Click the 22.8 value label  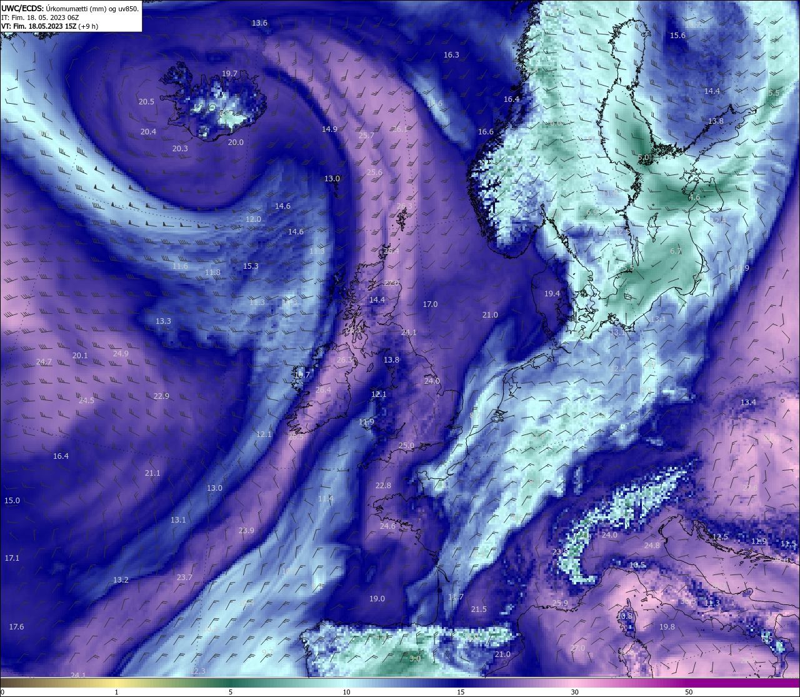click(x=383, y=486)
